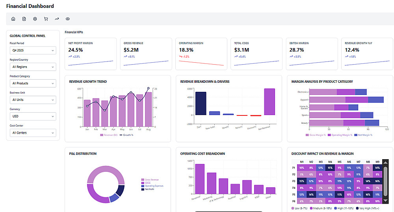Open the Business Unit dropdown
The width and height of the screenshot is (394, 212).
click(33, 100)
